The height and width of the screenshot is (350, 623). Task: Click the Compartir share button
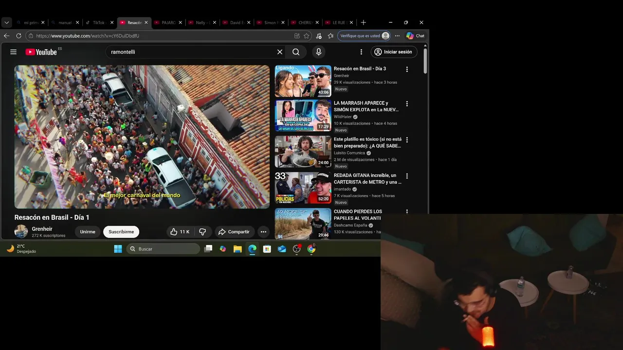coord(234,232)
